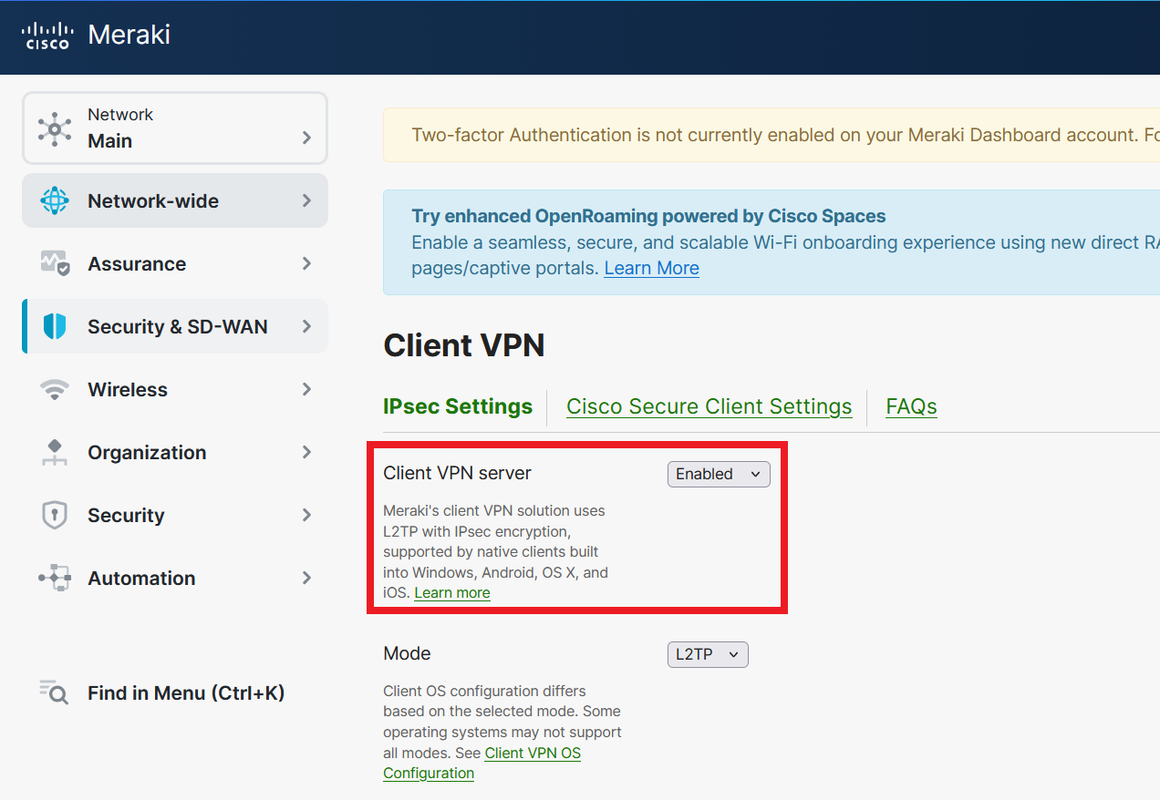This screenshot has height=800, width=1160.
Task: Click the Meraki brand name in header
Action: coord(129,35)
